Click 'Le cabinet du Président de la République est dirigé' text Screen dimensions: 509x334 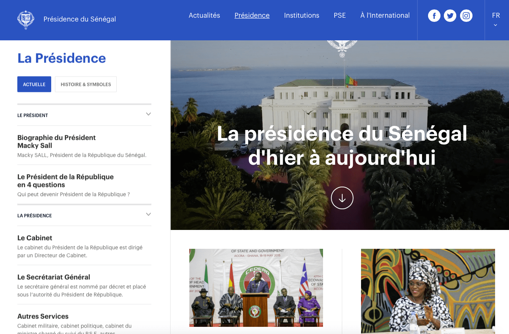[80, 248]
